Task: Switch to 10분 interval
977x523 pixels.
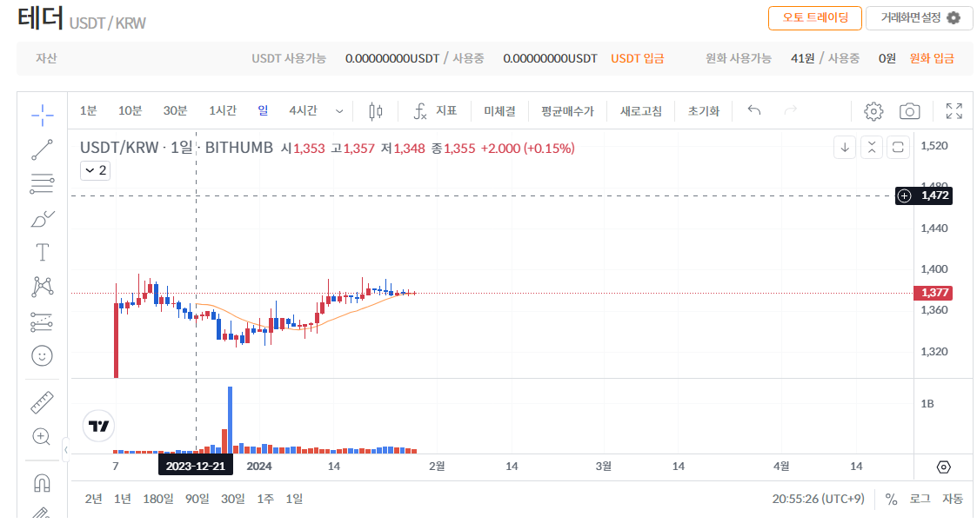Action: tap(130, 110)
